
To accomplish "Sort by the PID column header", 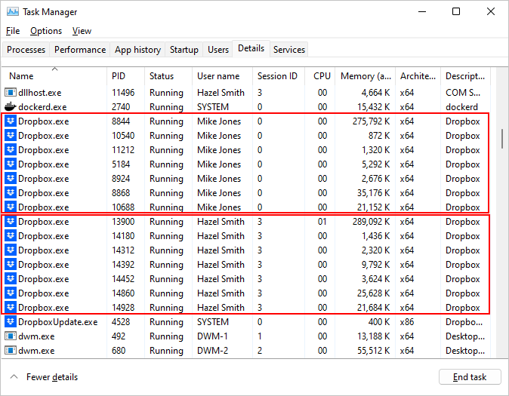I will click(x=125, y=76).
